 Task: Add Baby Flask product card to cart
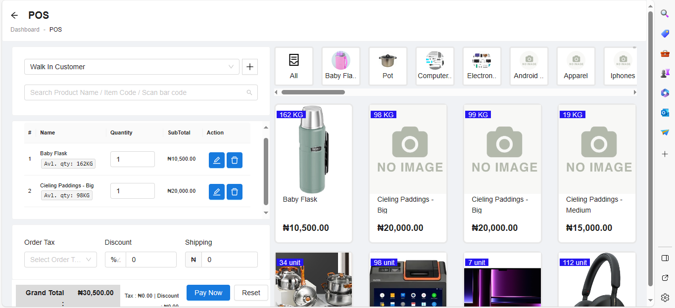point(314,174)
